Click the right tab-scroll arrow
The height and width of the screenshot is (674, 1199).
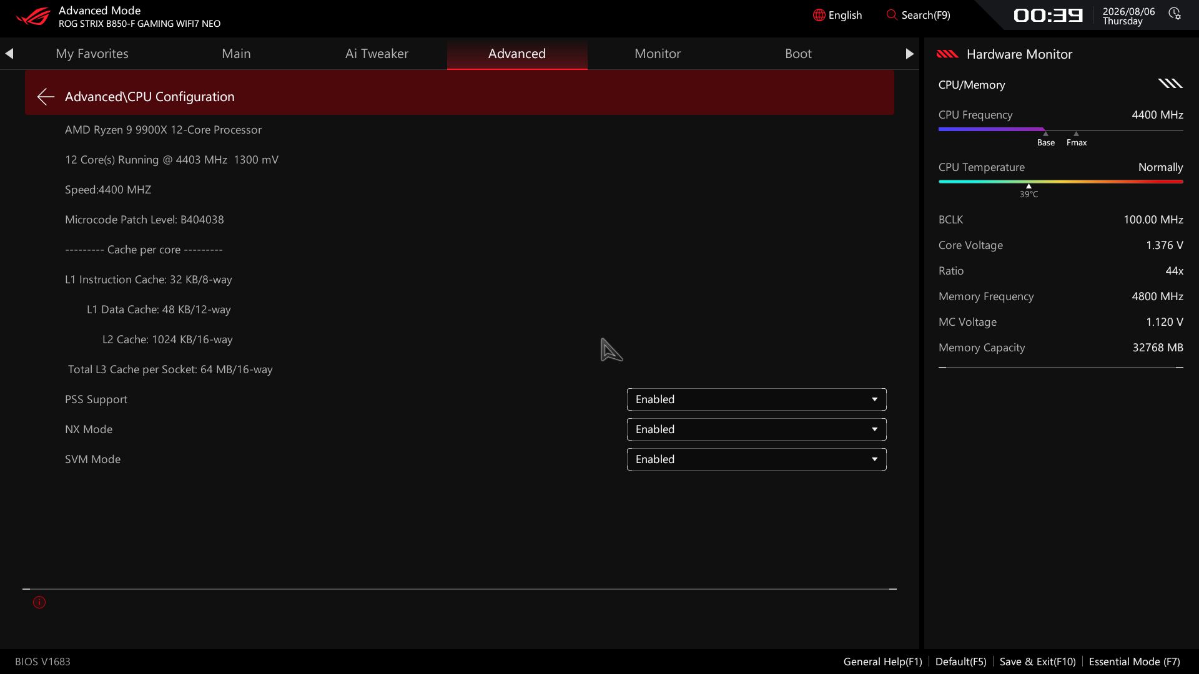(909, 54)
